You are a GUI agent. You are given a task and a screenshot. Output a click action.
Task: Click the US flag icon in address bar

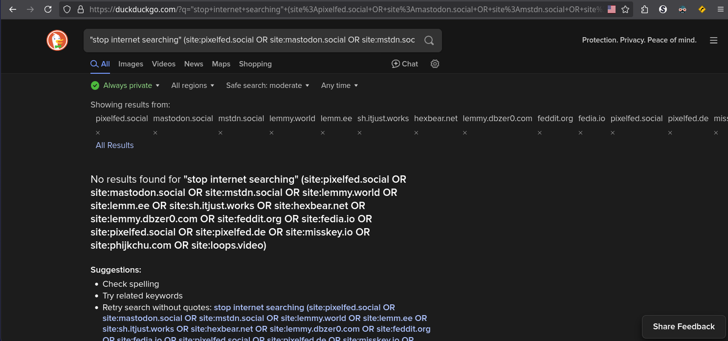612,9
